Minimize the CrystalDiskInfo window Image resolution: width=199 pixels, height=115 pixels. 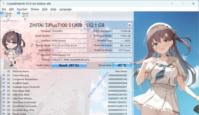172,3
